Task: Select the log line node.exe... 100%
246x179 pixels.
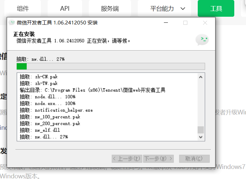Action: tap(48, 103)
